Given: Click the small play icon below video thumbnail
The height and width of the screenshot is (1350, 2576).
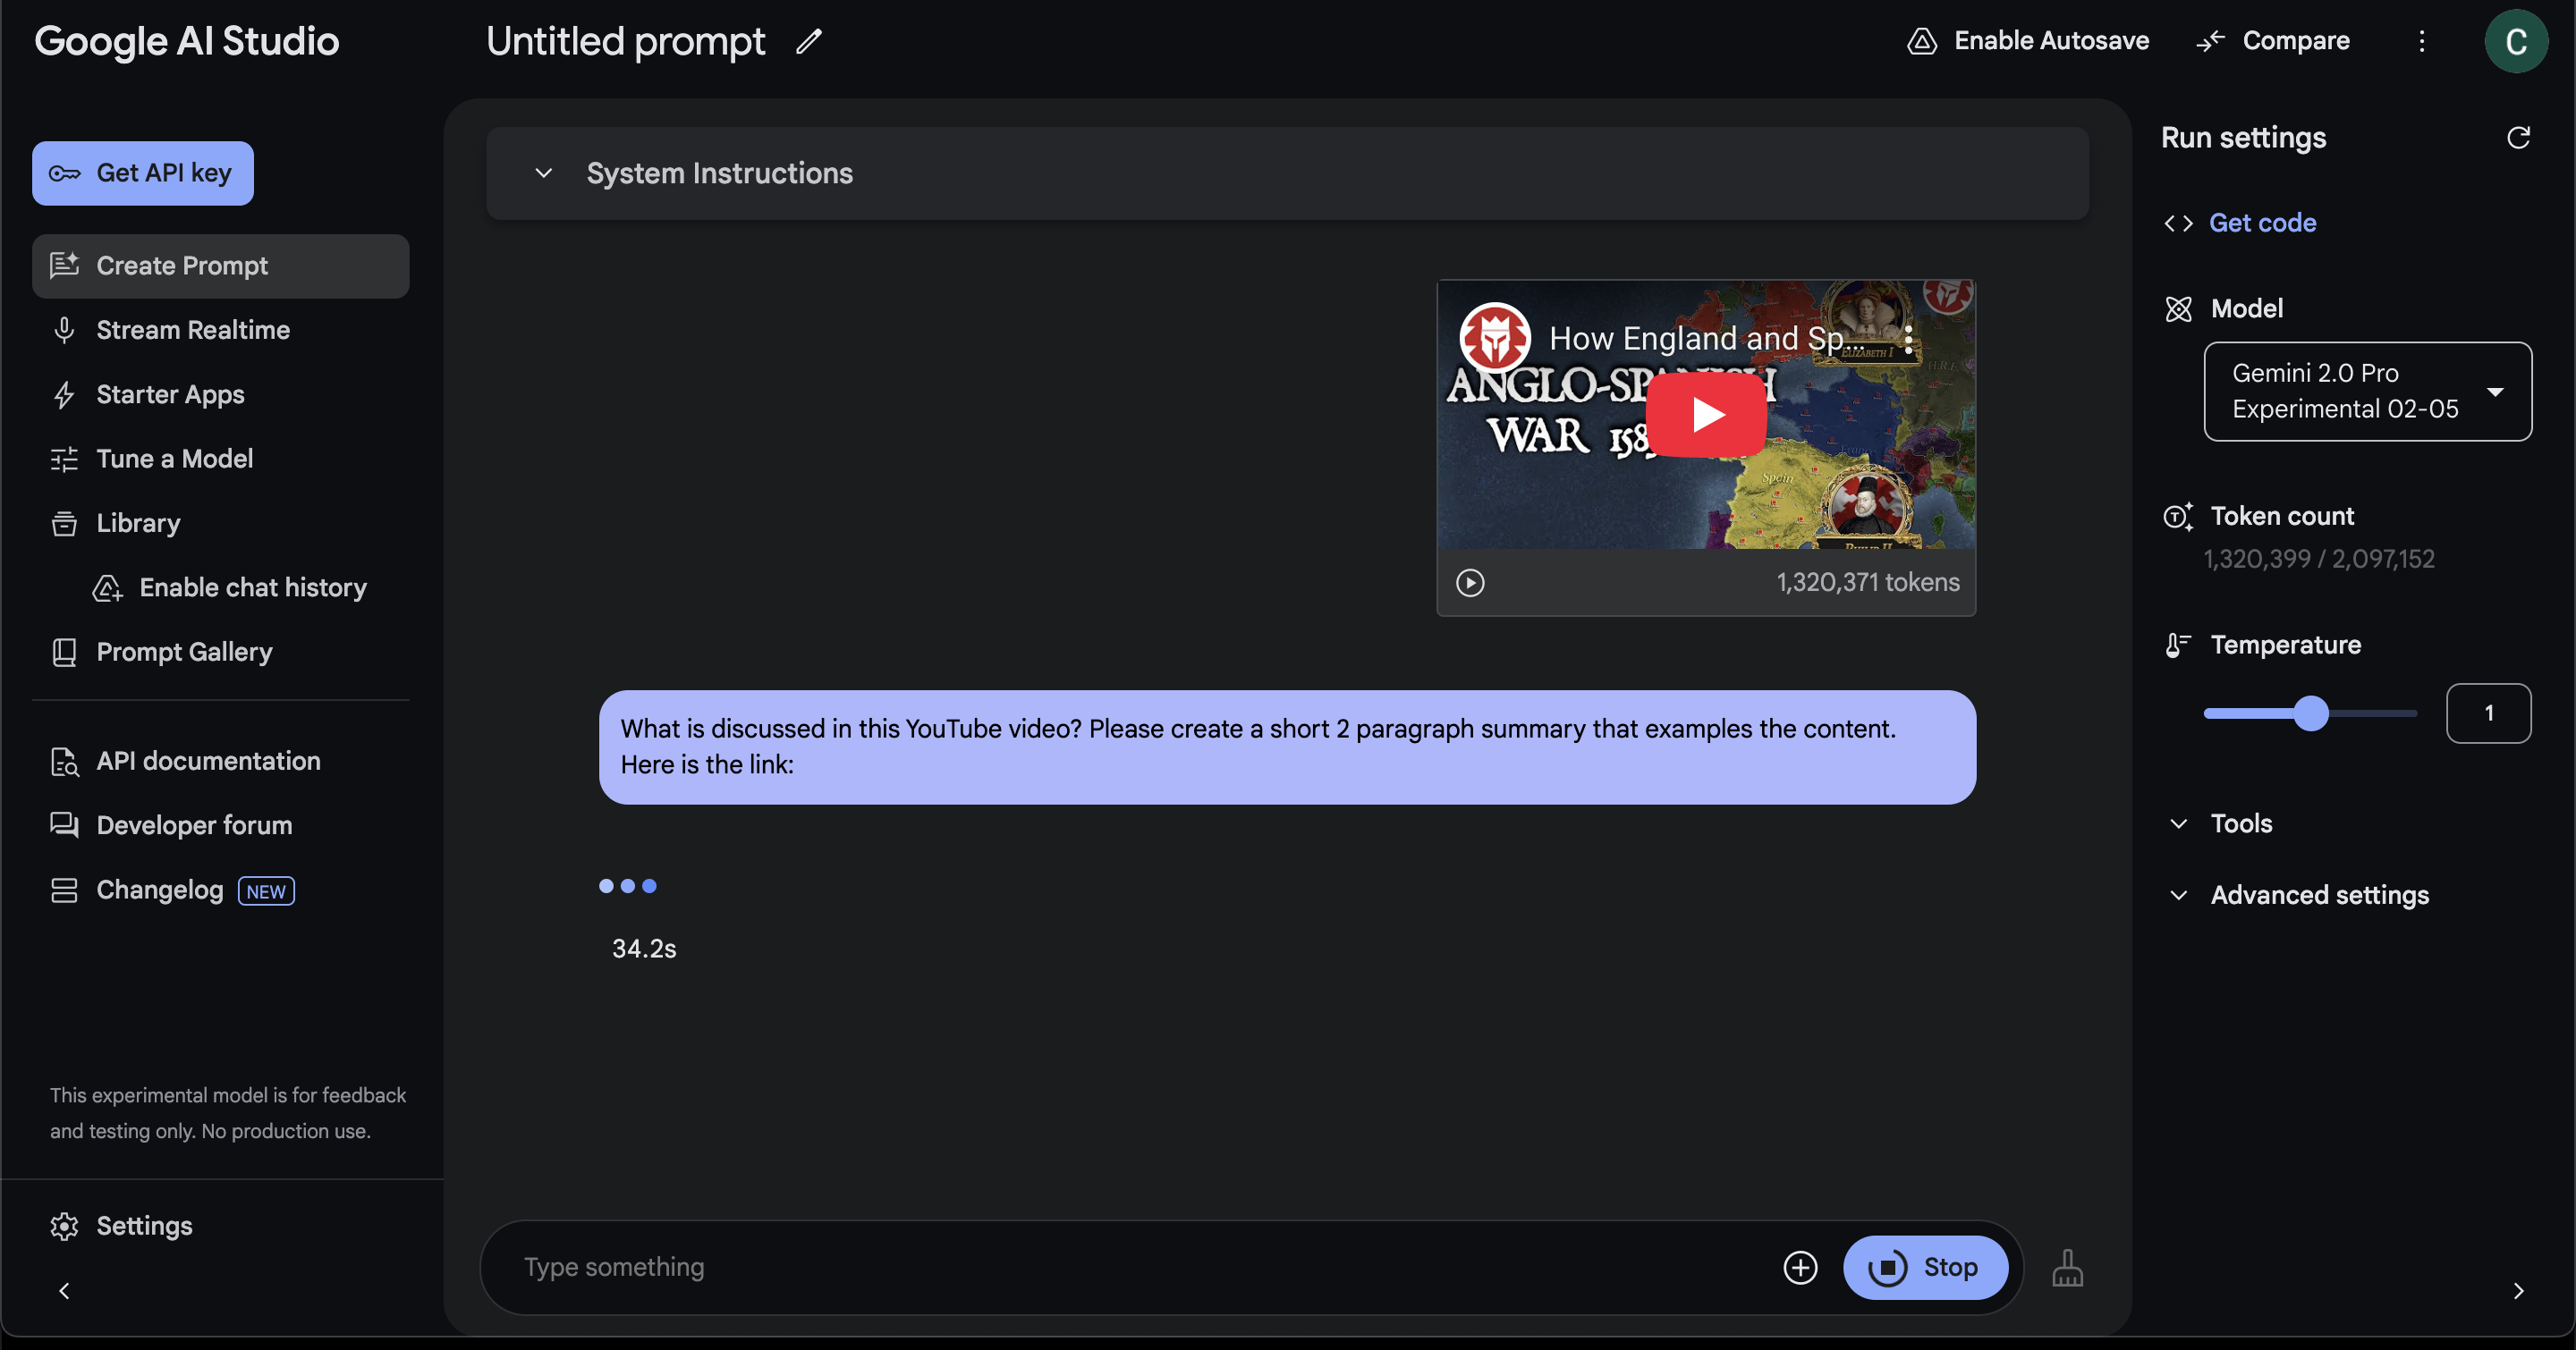Looking at the screenshot, I should [1469, 583].
